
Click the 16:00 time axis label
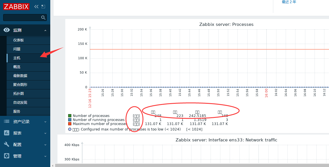click(x=266, y=93)
